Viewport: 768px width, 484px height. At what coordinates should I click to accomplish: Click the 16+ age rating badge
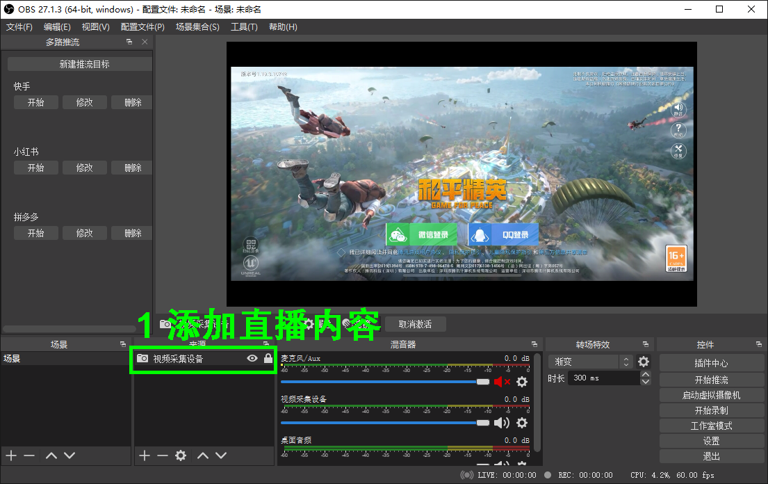pyautogui.click(x=676, y=258)
